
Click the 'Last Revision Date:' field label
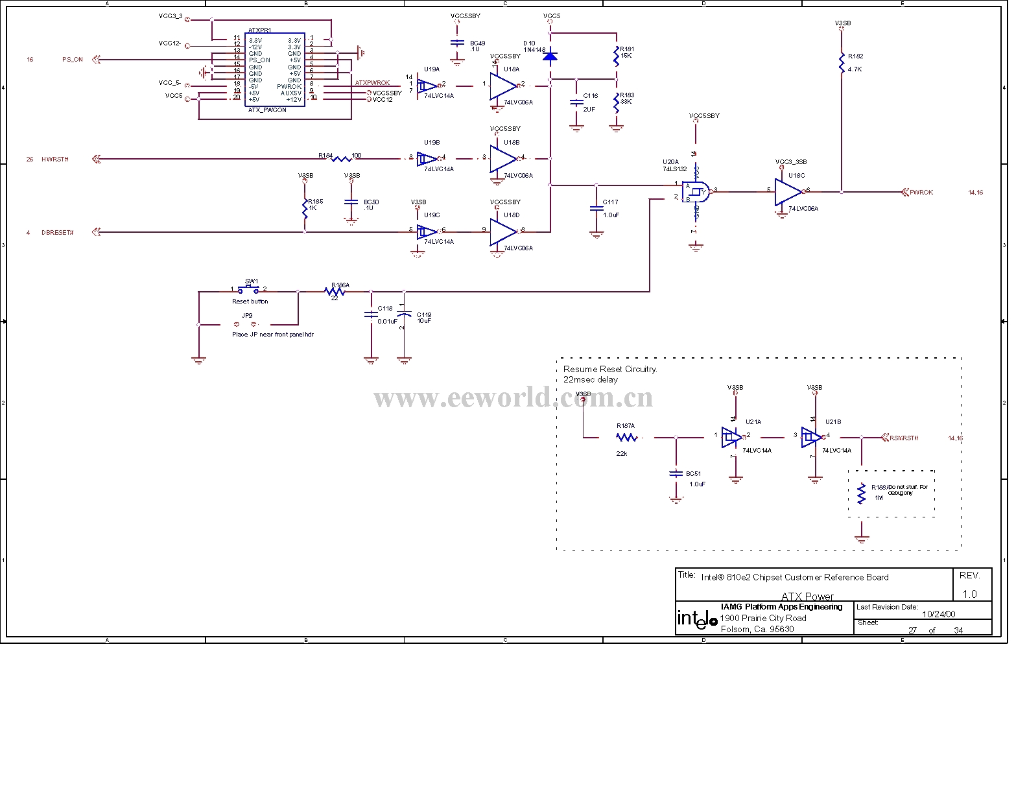point(887,607)
